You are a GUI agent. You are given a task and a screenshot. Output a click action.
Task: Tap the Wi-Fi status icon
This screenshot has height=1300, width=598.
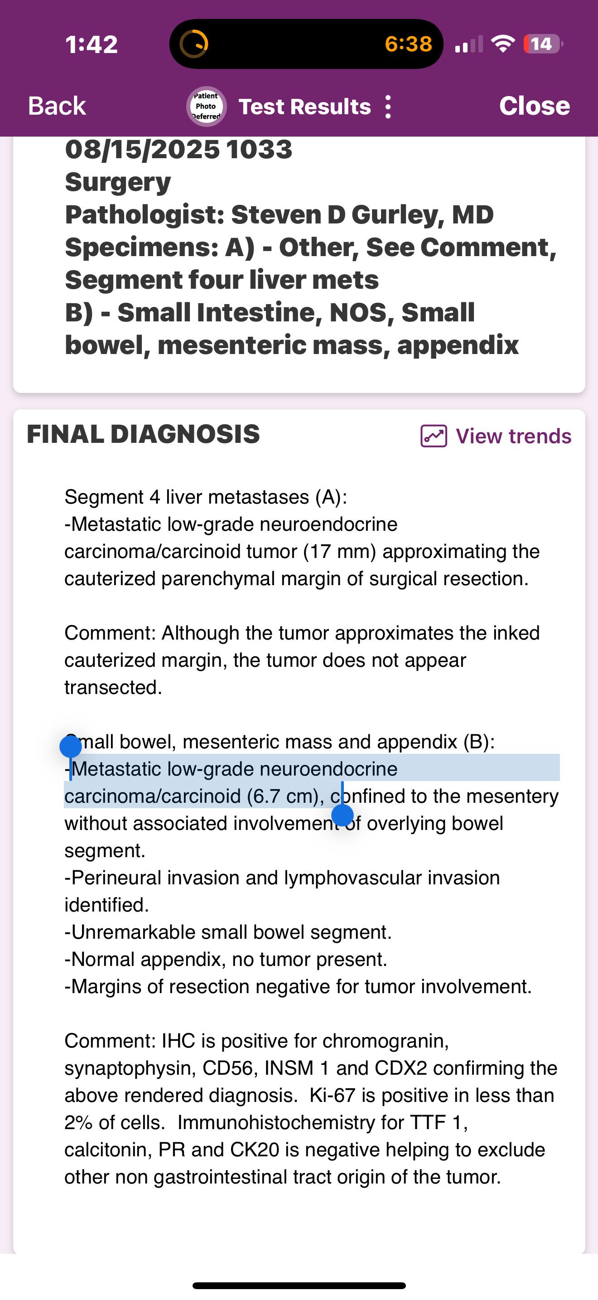point(503,44)
